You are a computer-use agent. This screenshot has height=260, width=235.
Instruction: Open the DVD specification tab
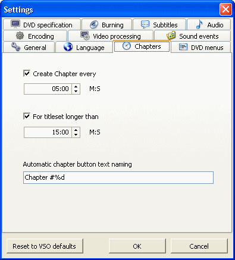tap(42, 24)
